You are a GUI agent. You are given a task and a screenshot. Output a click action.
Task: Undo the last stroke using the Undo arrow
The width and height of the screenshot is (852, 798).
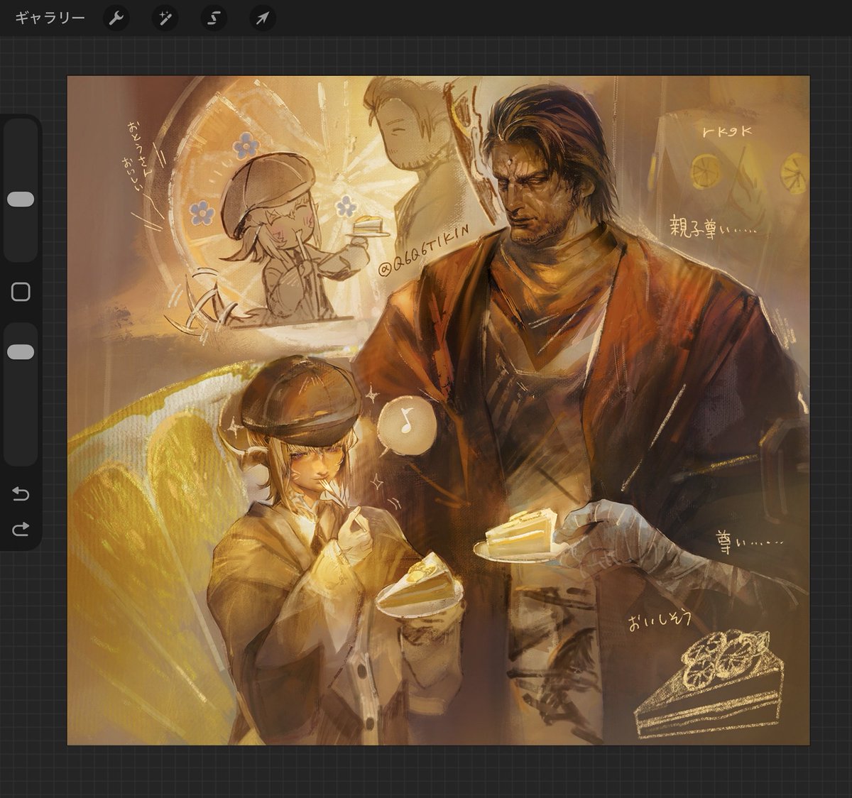coord(21,494)
